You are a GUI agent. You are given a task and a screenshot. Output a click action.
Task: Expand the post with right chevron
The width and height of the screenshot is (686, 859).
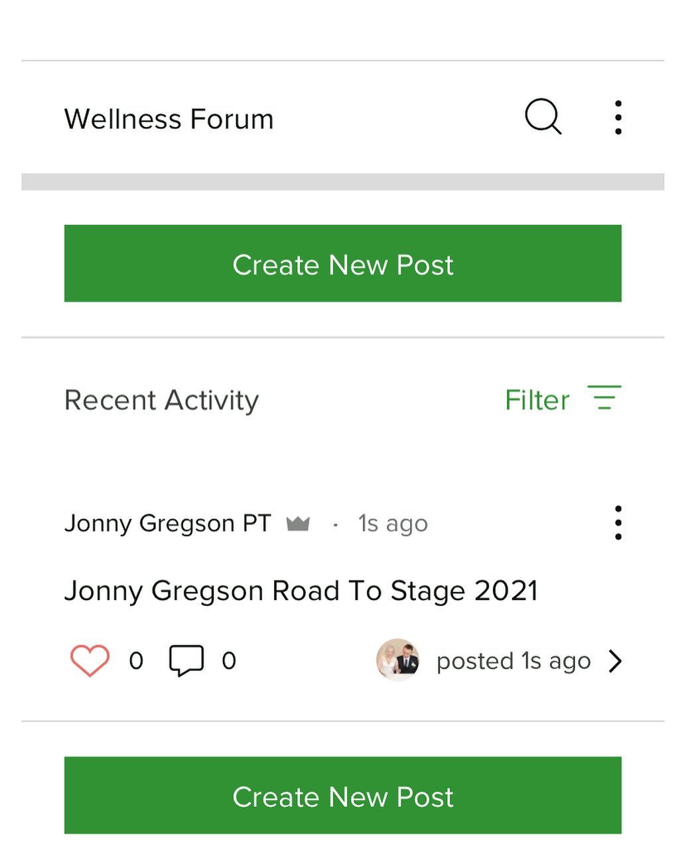pos(616,661)
